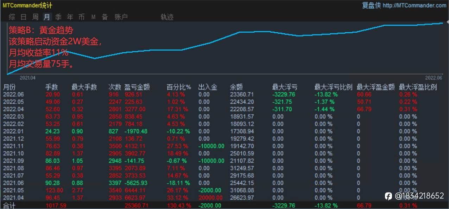Click the -10000.00 withdrawal in 2021.09 row
The height and width of the screenshot is (209, 449).
211,161
